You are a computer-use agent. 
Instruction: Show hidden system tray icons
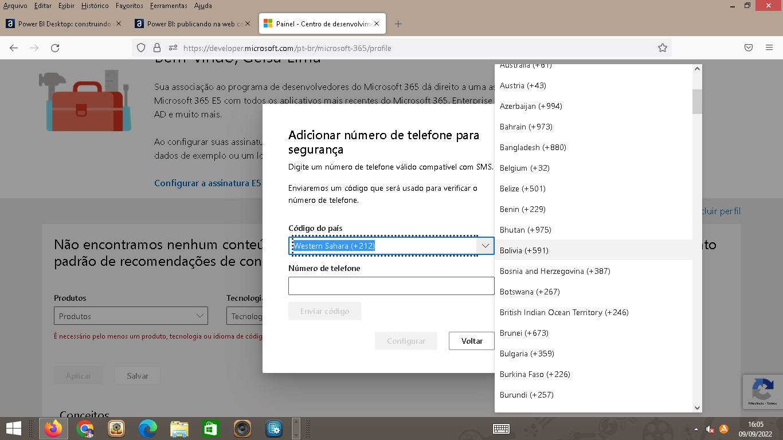click(696, 429)
